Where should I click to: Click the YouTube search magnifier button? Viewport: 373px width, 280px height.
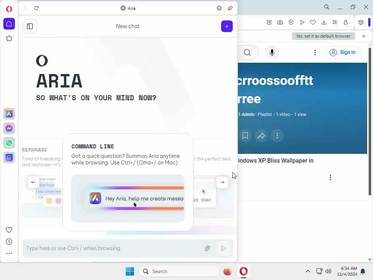point(247,52)
